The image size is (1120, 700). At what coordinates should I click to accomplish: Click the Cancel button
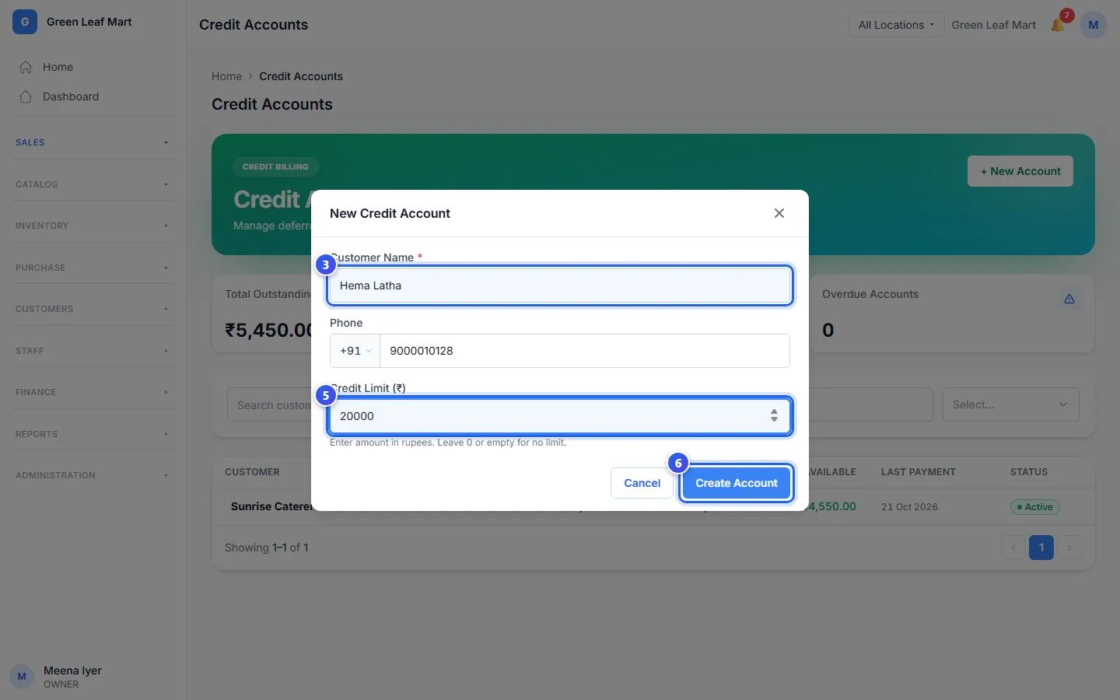coord(642,483)
